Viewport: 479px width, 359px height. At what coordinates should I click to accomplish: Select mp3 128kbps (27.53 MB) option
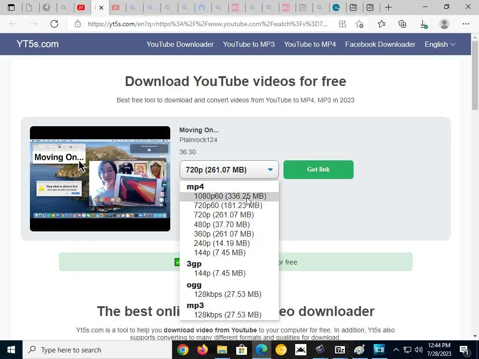tap(229, 315)
